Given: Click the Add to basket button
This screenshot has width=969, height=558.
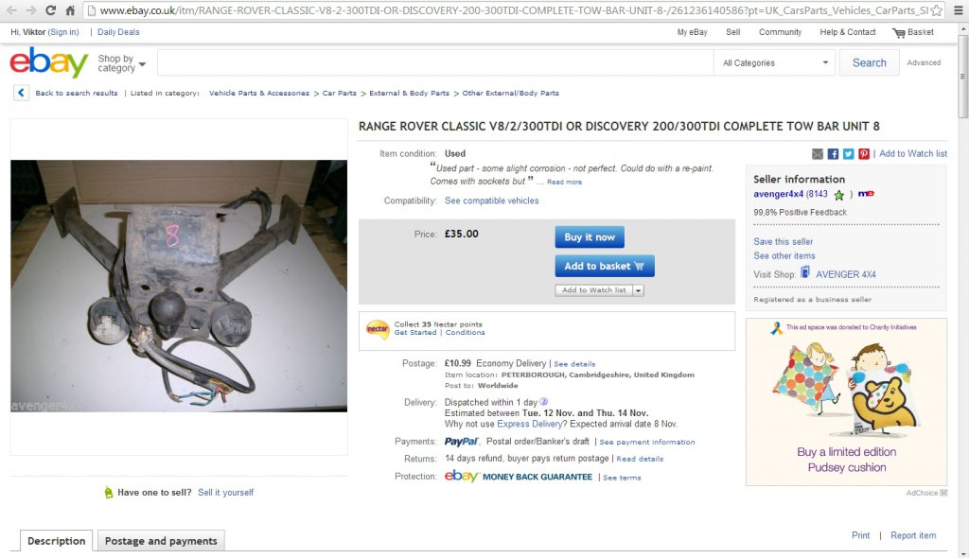Looking at the screenshot, I should tap(605, 267).
